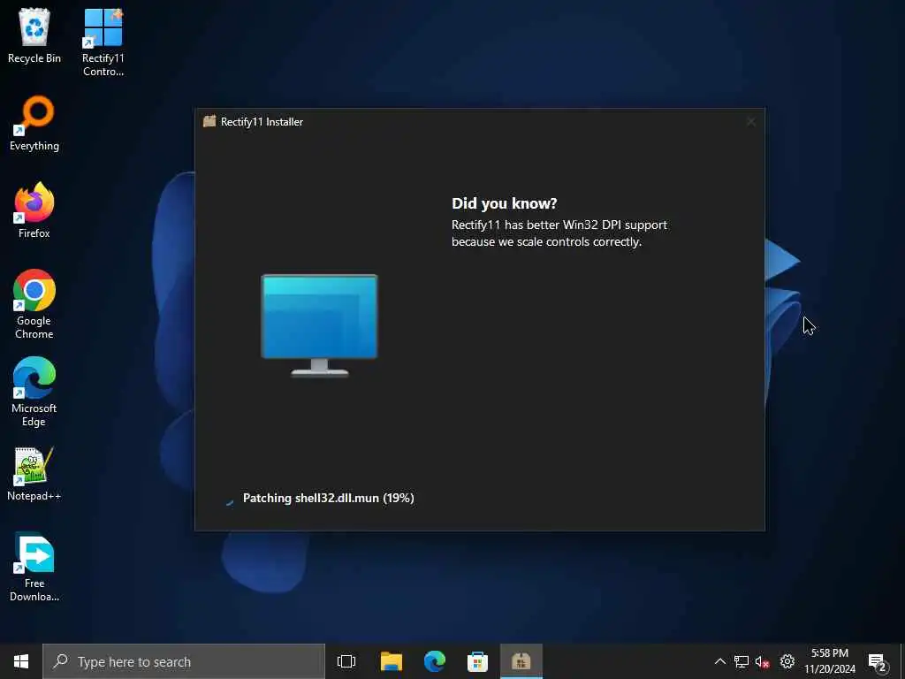Click the Rectify11 Win32 DPI support tip text
Screen dimensions: 905x679
click(559, 233)
